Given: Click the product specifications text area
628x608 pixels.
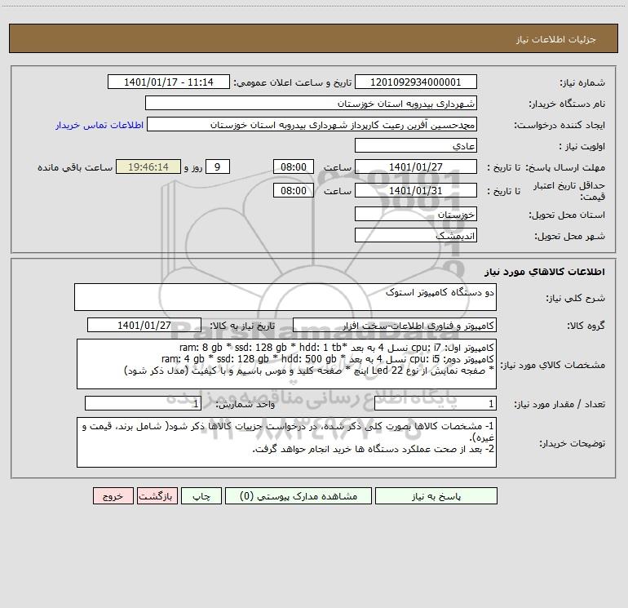Looking at the screenshot, I should click(x=286, y=364).
